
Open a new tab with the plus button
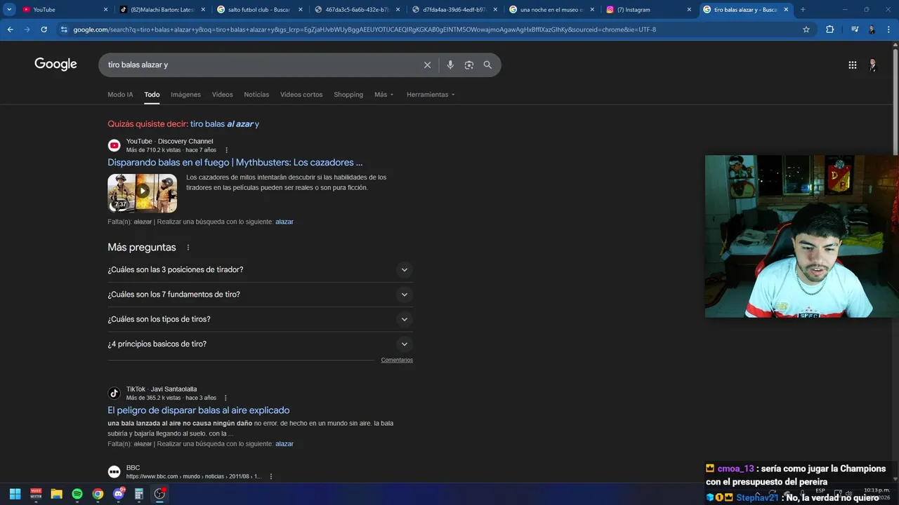tap(803, 10)
